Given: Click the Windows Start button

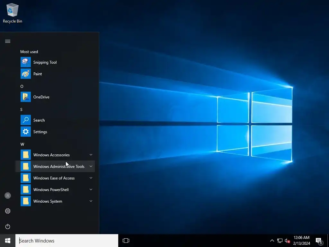Looking at the screenshot, I should [8, 241].
